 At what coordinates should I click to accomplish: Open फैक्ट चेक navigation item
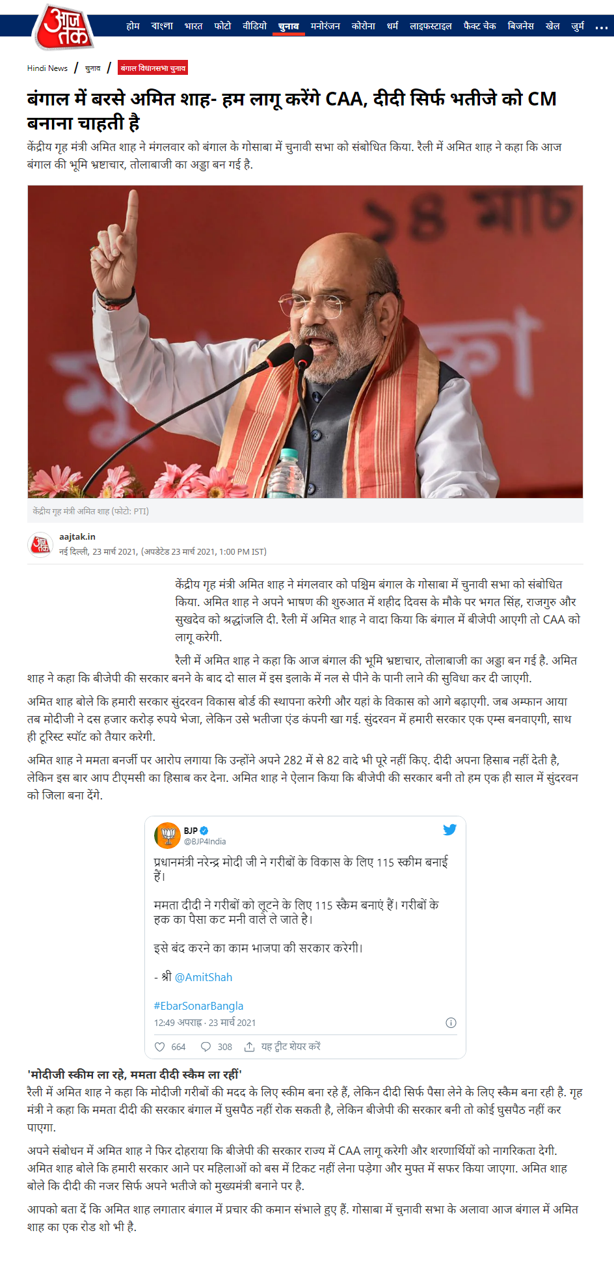[480, 26]
